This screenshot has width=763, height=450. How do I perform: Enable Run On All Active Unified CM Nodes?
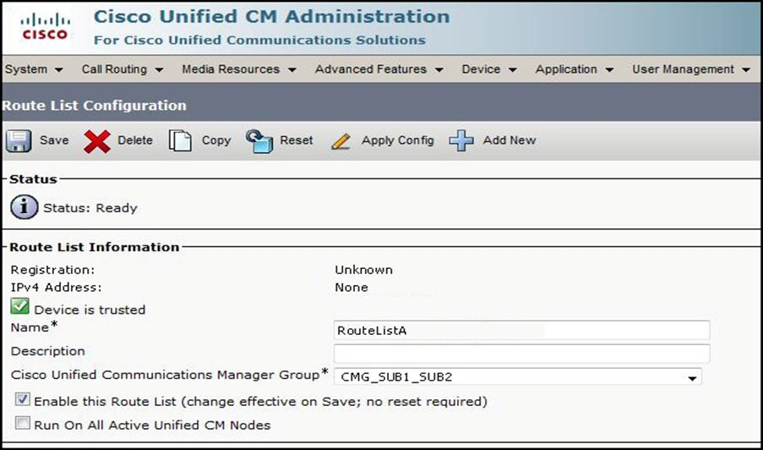[23, 424]
